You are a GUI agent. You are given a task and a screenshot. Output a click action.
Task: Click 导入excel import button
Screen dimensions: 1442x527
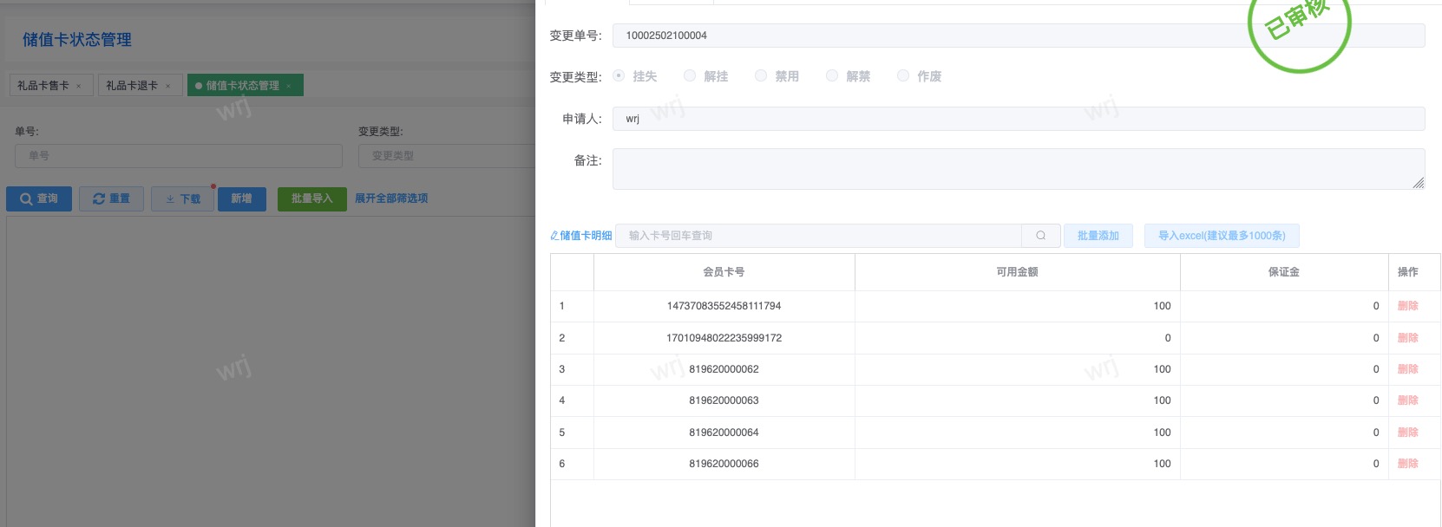click(1221, 236)
